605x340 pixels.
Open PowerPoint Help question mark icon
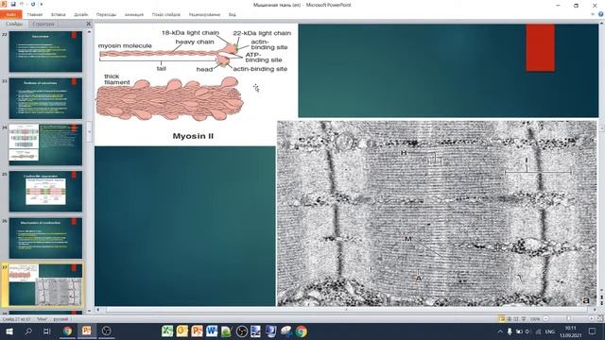pos(601,14)
